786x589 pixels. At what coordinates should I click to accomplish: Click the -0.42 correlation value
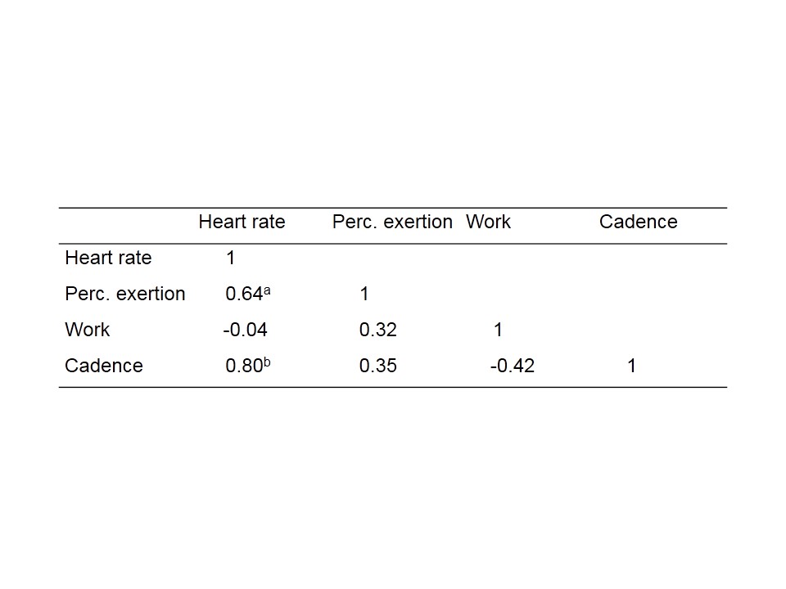tap(513, 366)
